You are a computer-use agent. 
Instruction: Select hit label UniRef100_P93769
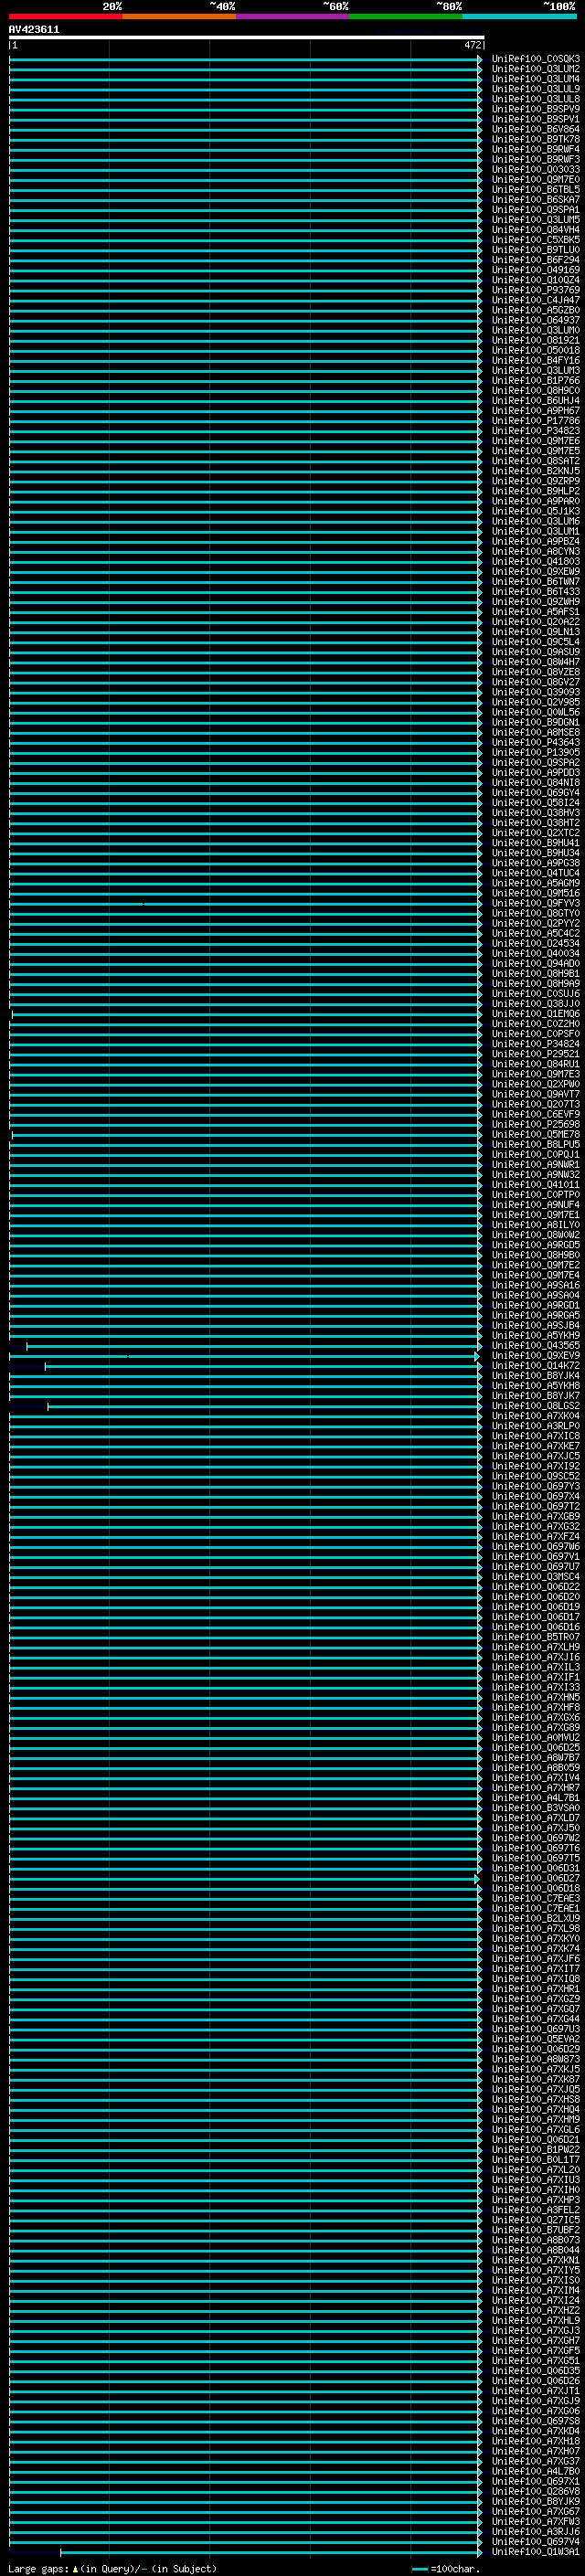pyautogui.click(x=536, y=289)
